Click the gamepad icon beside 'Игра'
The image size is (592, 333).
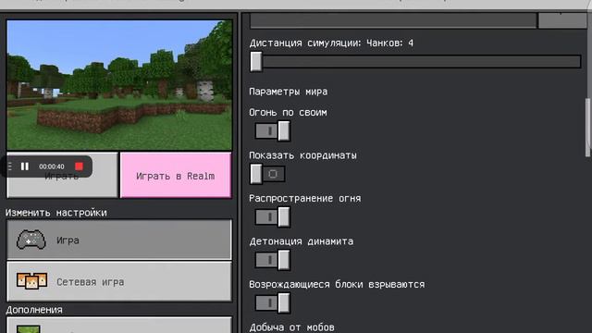pyautogui.click(x=31, y=240)
